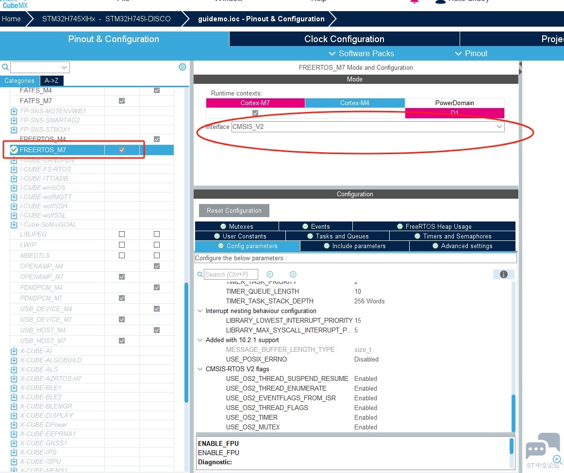Enable MBEDTLS first column checkbox
564x473 pixels.
point(122,256)
